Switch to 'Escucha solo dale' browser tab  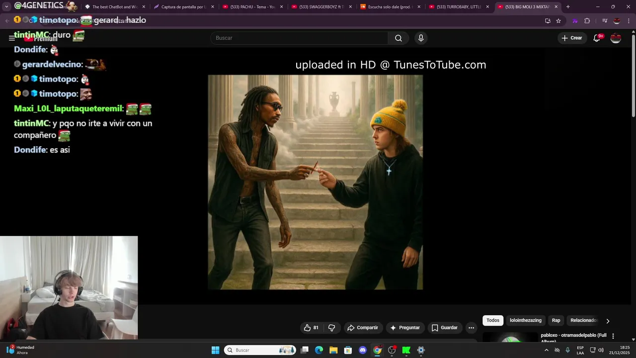tap(390, 7)
